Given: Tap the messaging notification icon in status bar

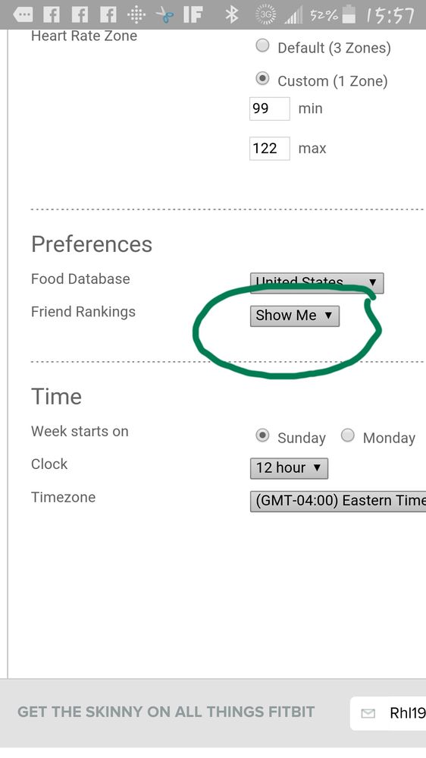Looking at the screenshot, I should point(23,15).
